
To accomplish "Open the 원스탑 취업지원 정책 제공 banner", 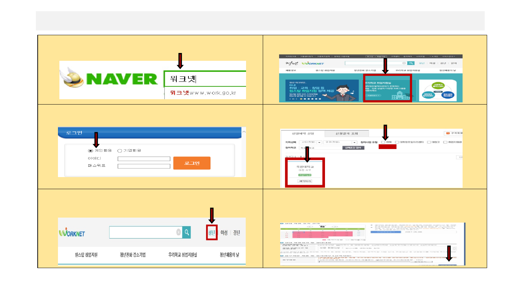I will (x=322, y=91).
